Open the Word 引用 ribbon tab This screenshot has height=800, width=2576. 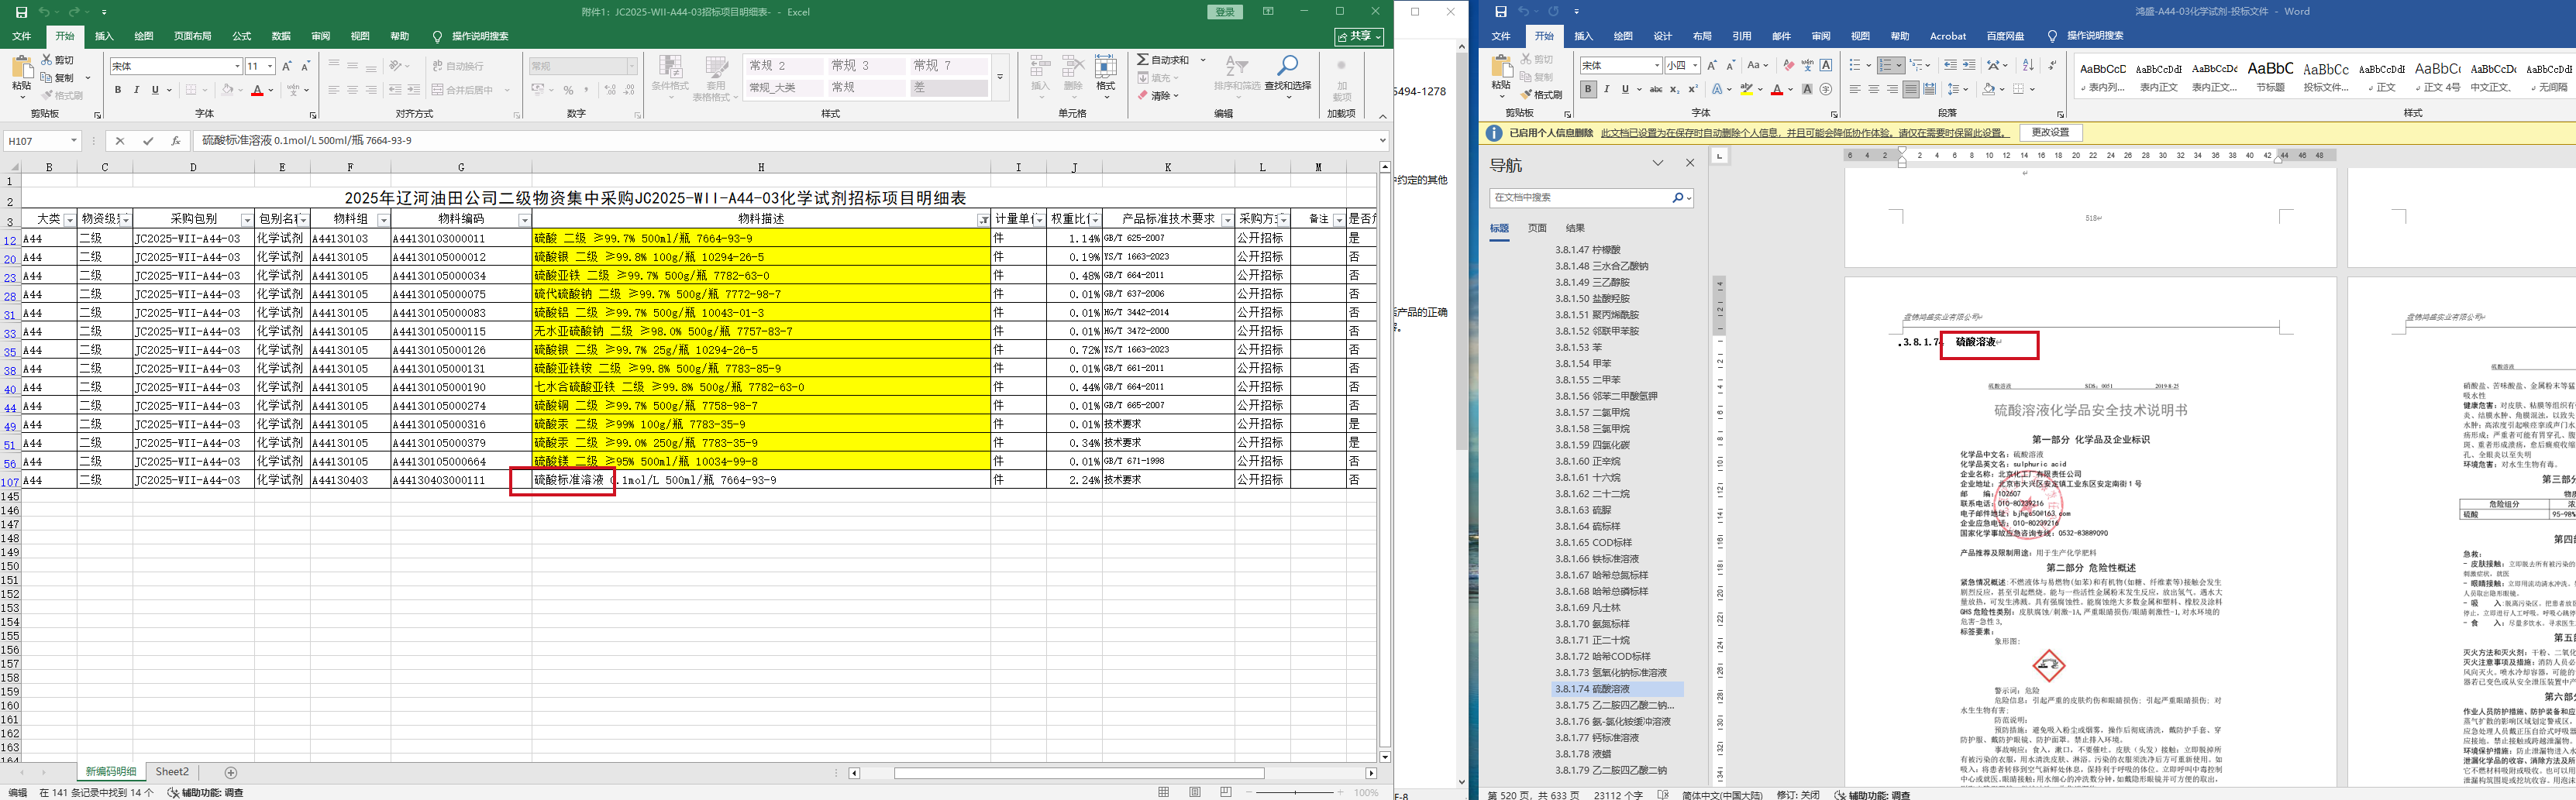1742,36
